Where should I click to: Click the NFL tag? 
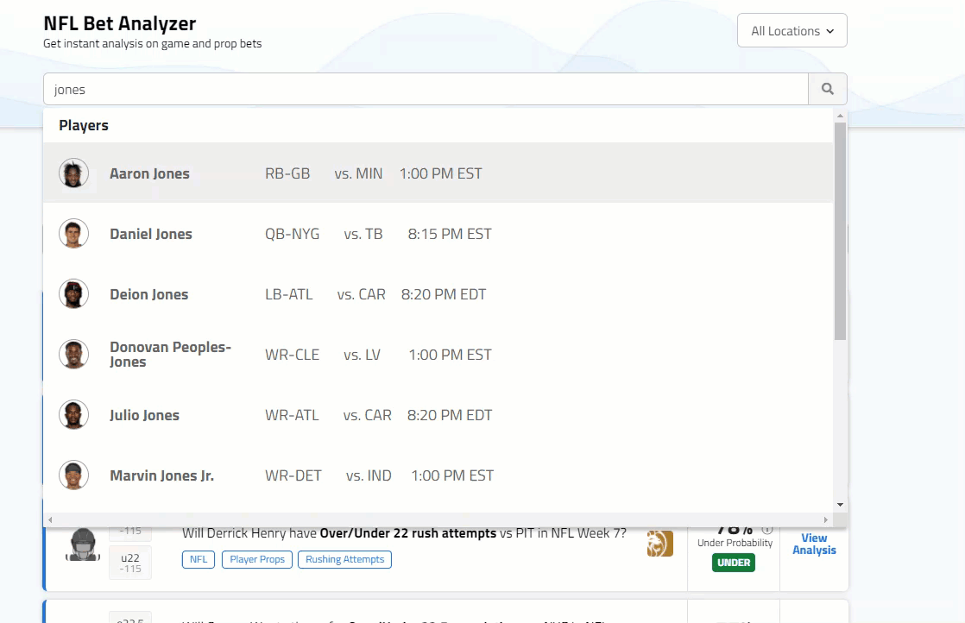coord(199,559)
